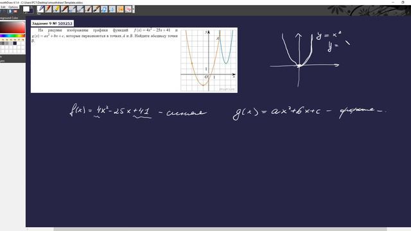Select the pink eraser tool
The image size is (411, 231).
[128, 10]
